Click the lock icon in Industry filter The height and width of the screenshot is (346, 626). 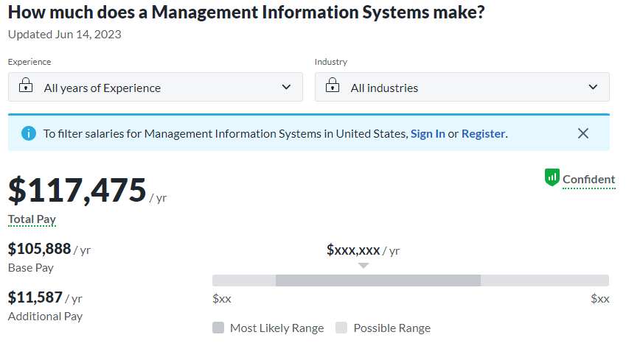[333, 87]
